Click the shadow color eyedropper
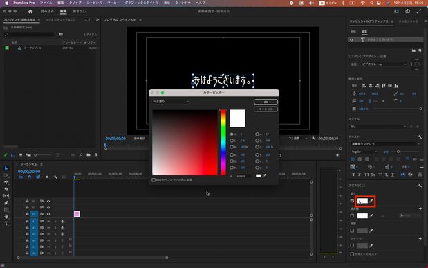This screenshot has width=428, height=268. (371, 246)
